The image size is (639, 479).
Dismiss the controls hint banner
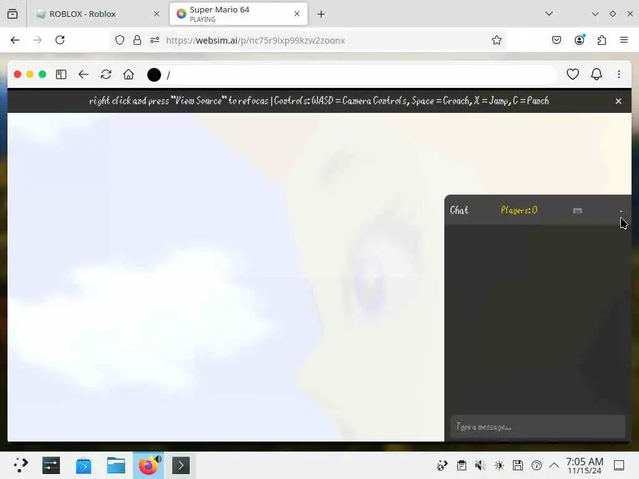pos(618,101)
